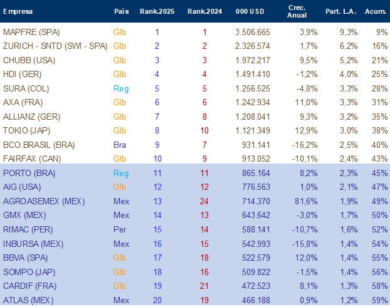Select AGROASEMEX growth value 81,6%

(x=306, y=201)
